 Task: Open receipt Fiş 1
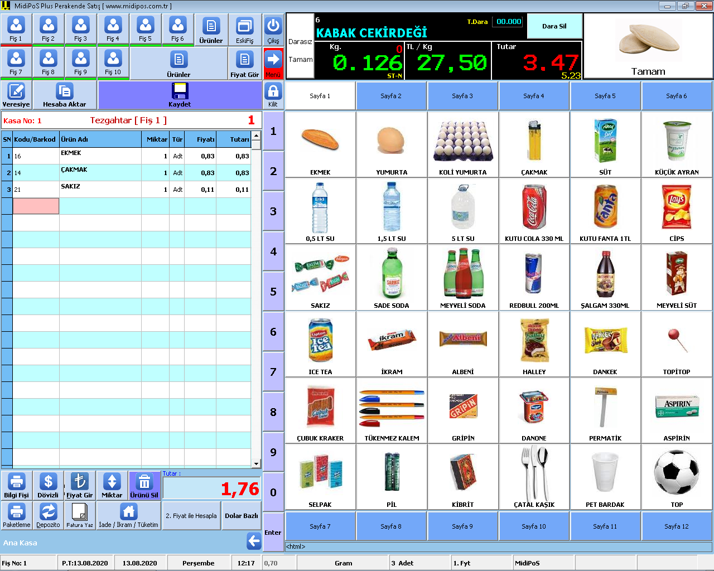point(16,30)
